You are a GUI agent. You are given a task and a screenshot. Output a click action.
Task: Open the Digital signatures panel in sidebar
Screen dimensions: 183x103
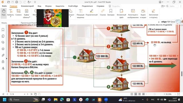pos(3,68)
